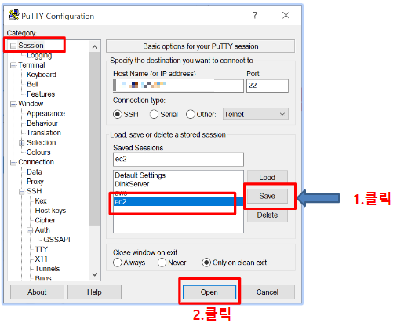Viewport: 404px width, 327px height.
Task: Open the Features settings category
Action: pos(41,94)
